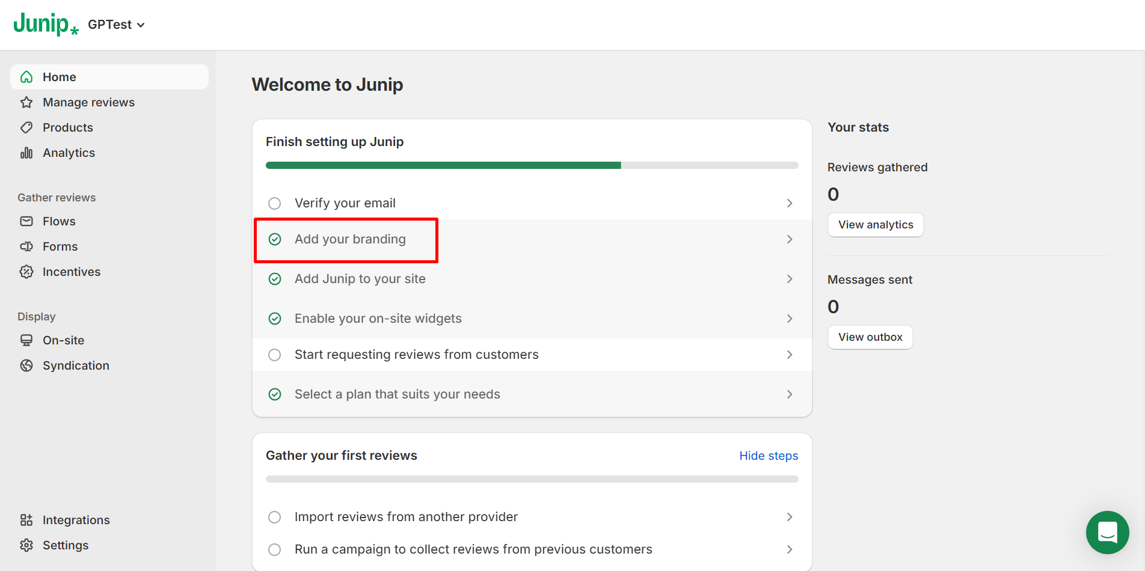Click the Settings gear icon
The width and height of the screenshot is (1145, 571).
[x=26, y=545]
